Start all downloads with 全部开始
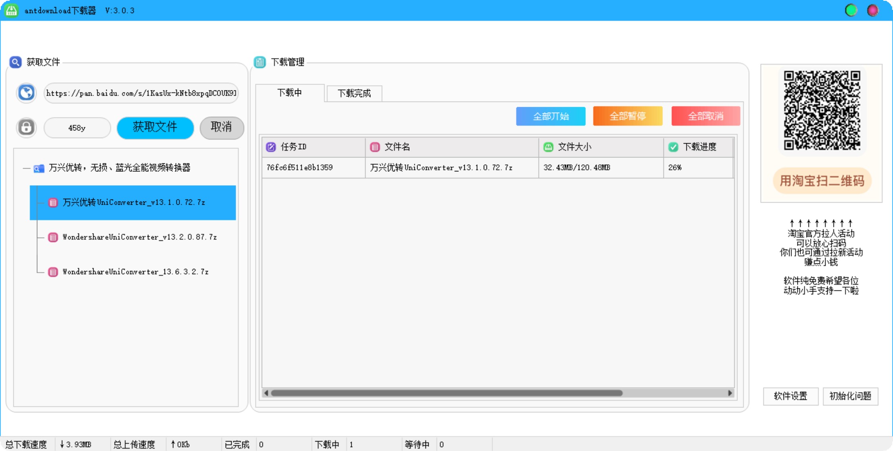The image size is (893, 451). coord(551,116)
